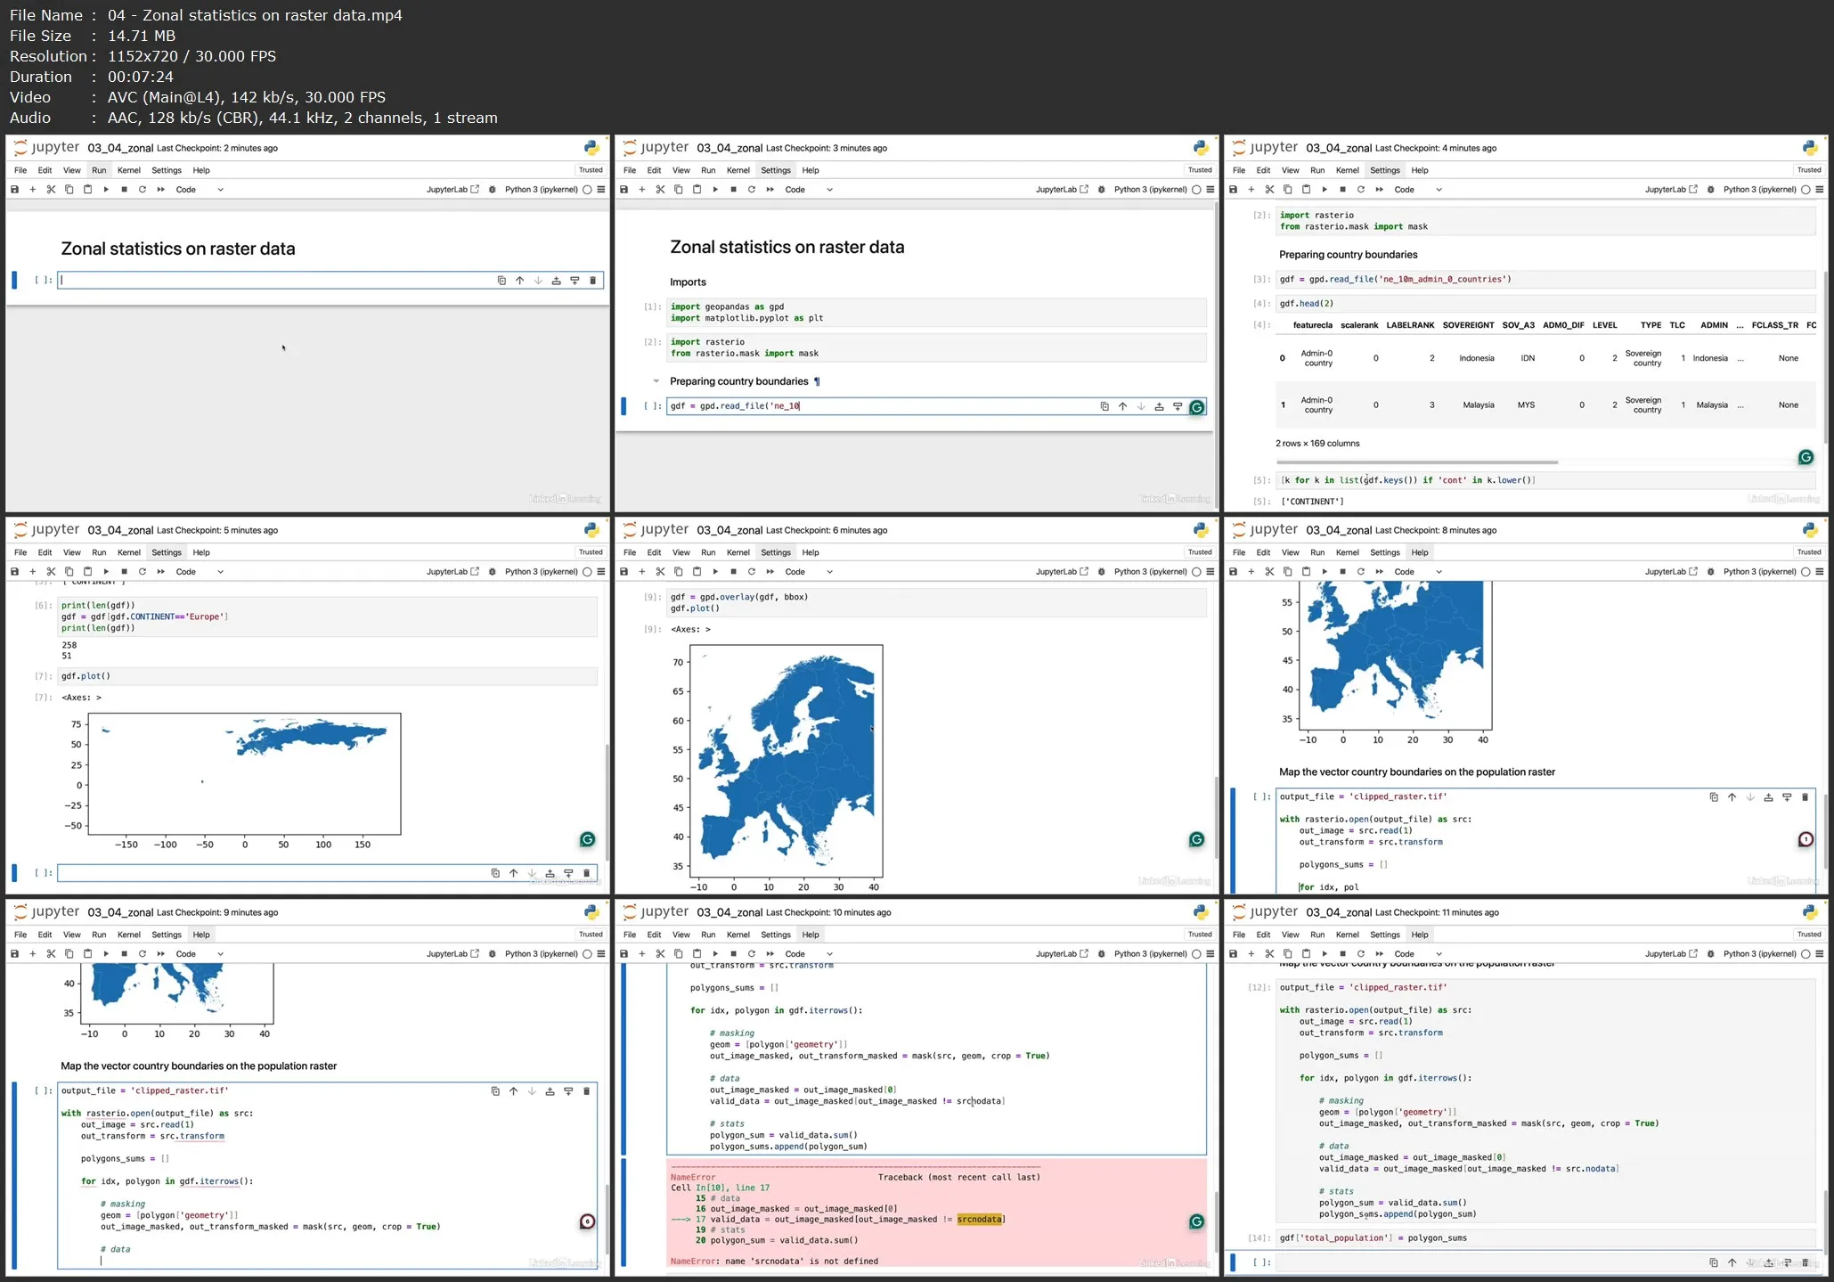The image size is (1834, 1282).
Task: Fast-forward run-all icon in '8 minutes ago' notebook
Action: [x=1379, y=572]
